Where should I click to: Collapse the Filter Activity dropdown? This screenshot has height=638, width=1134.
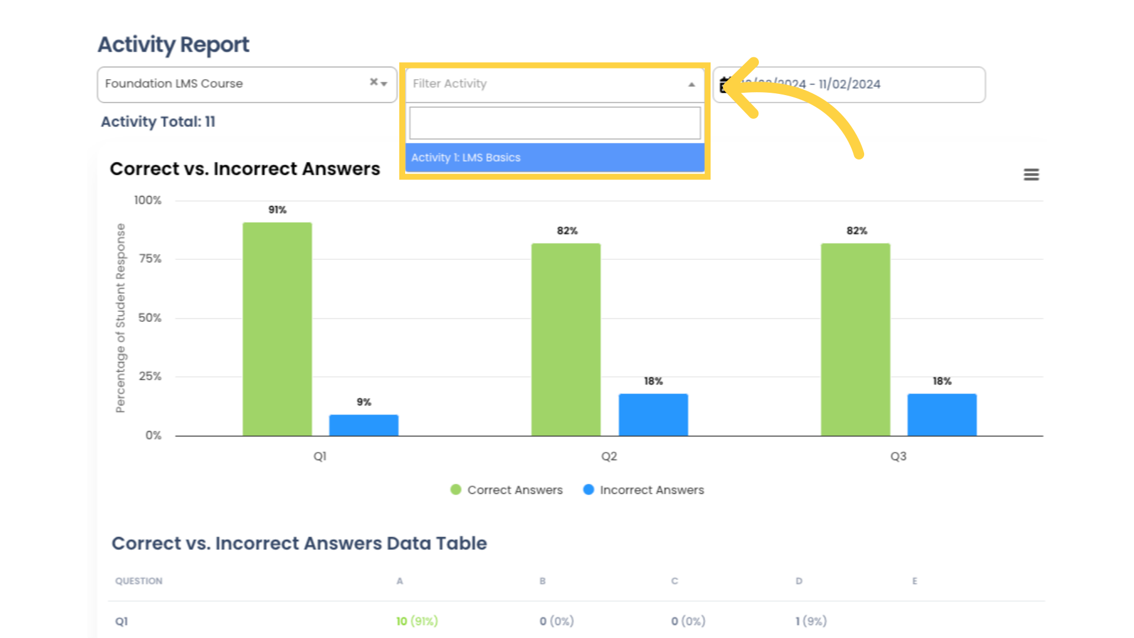click(692, 84)
